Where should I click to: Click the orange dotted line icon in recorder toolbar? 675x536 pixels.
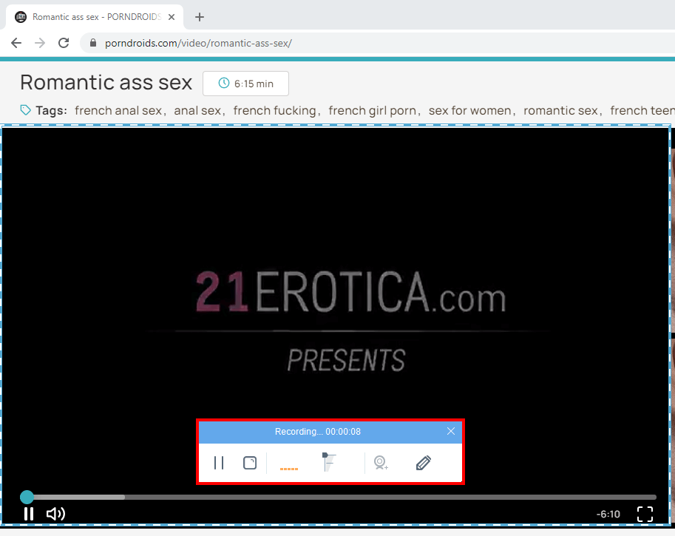click(289, 469)
